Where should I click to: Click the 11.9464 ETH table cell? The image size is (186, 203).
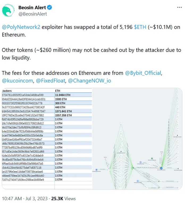point(62,95)
